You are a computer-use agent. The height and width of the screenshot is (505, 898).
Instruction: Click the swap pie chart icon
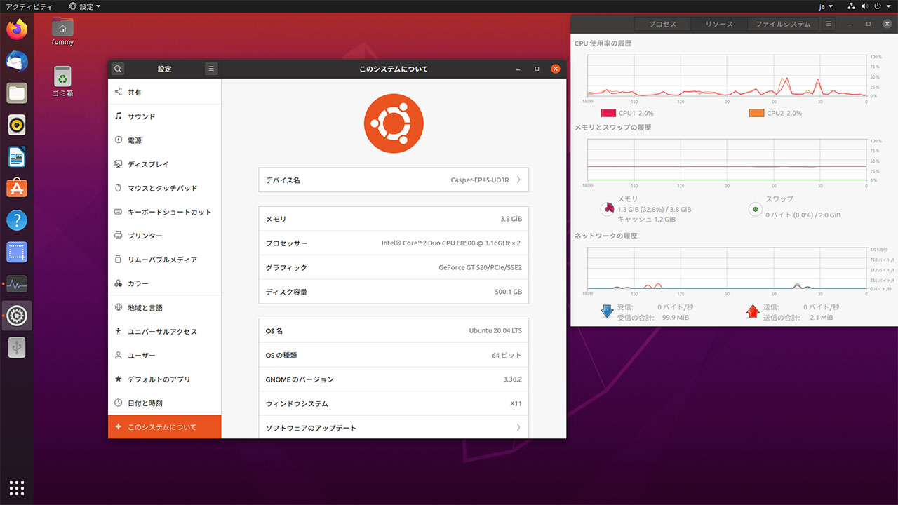coord(755,209)
